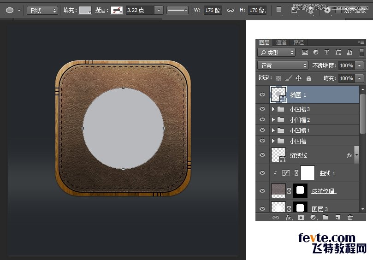Filter layers by adjustment layers icon
373x260 pixels.
click(x=316, y=53)
